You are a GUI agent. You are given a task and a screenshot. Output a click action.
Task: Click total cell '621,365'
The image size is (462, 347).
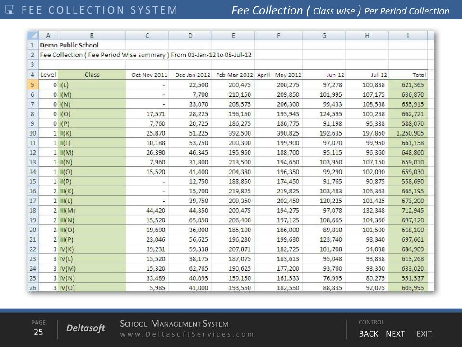pyautogui.click(x=408, y=85)
